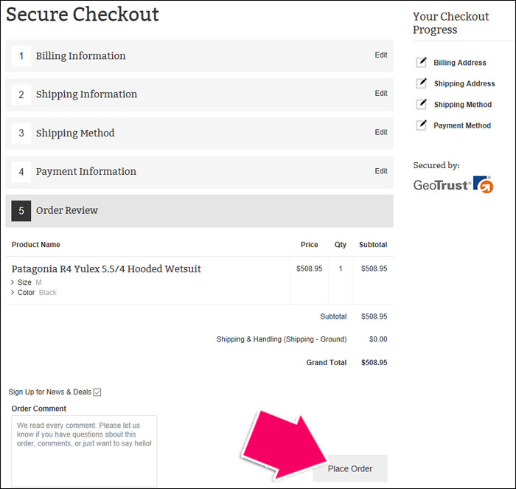The width and height of the screenshot is (516, 489).
Task: Open the Shipping Method step header
Action: 200,133
